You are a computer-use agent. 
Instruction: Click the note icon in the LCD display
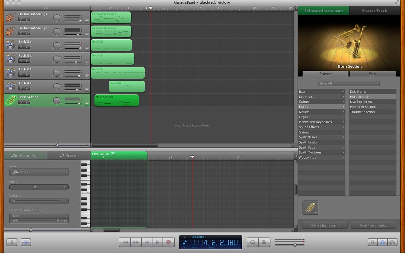pyautogui.click(x=185, y=242)
